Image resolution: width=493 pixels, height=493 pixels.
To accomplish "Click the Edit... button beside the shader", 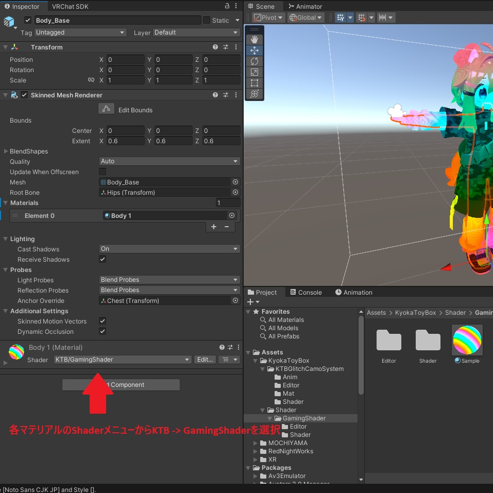I will [x=205, y=360].
